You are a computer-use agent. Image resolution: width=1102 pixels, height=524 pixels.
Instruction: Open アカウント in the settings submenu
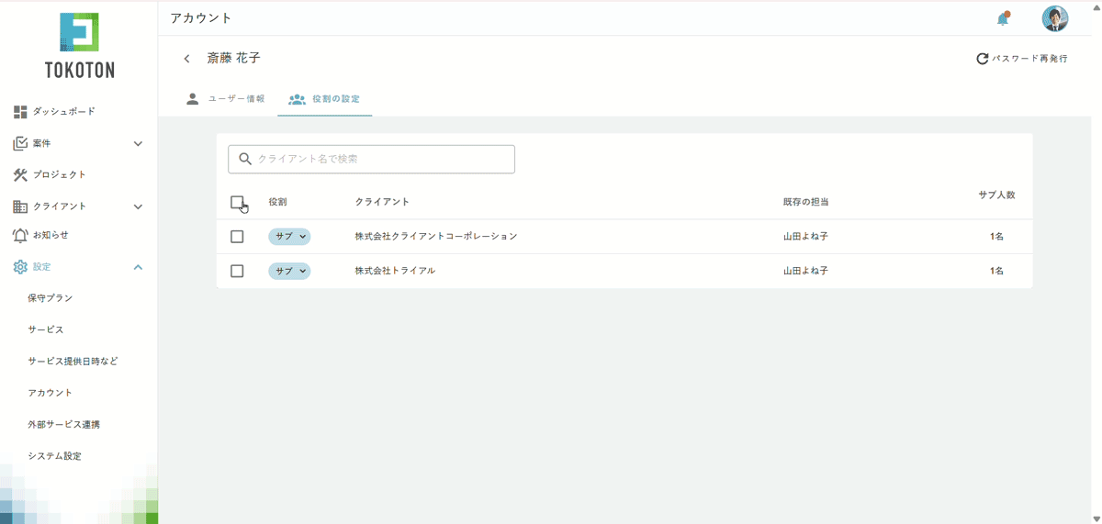click(x=51, y=393)
